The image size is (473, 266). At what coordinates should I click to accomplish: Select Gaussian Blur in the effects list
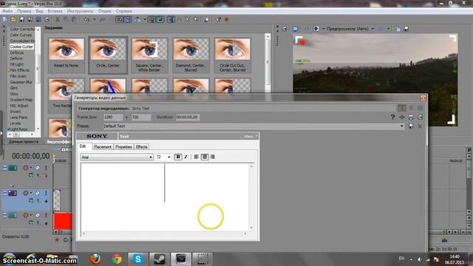[21, 82]
